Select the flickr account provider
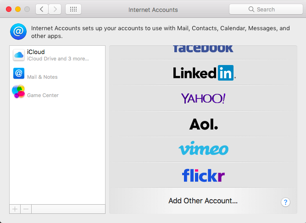The image size is (306, 223). coord(203,175)
